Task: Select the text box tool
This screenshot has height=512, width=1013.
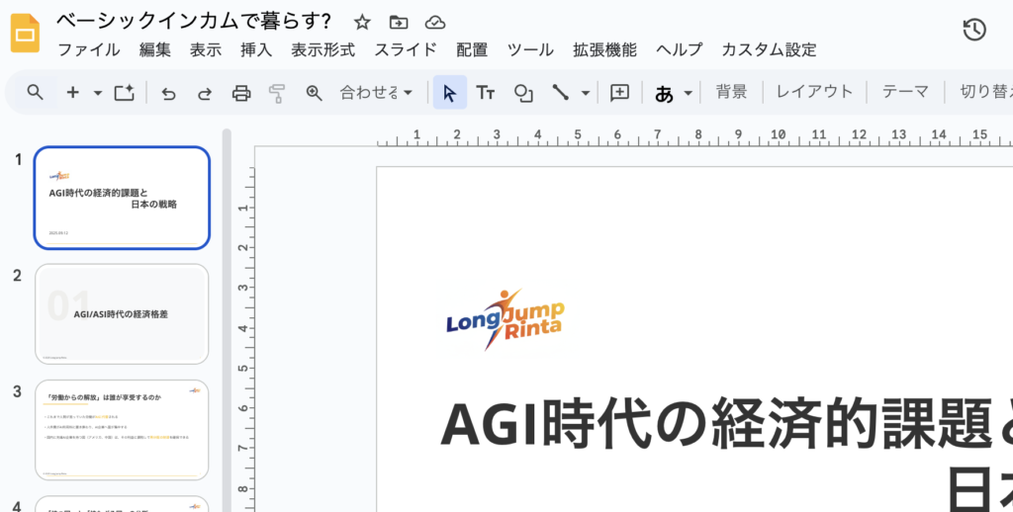Action: pos(485,93)
